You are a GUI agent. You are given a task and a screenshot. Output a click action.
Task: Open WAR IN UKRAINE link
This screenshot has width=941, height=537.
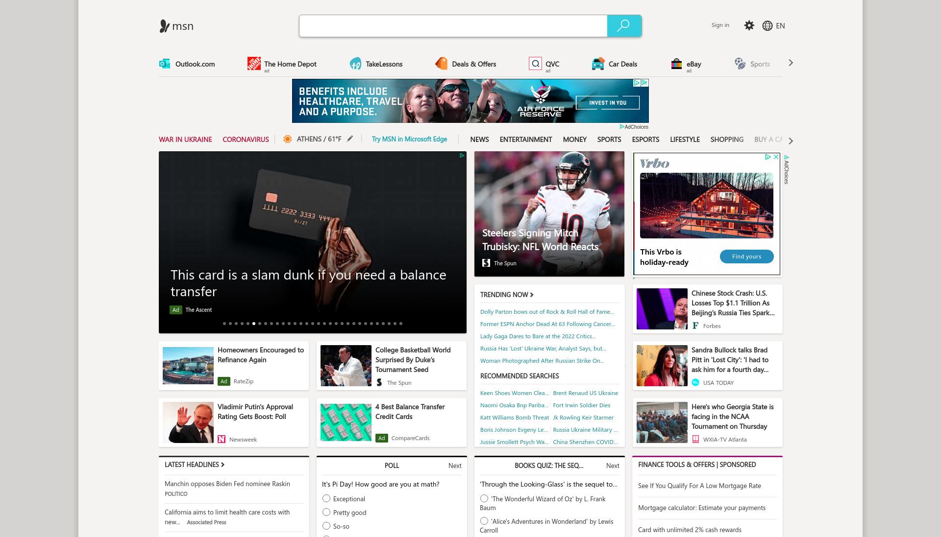(185, 140)
